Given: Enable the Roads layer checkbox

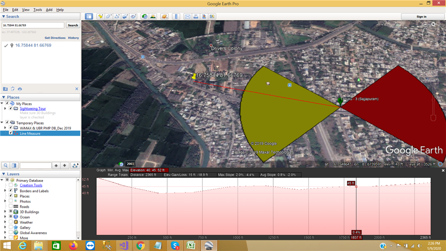Looking at the screenshot, I should [x=10, y=207].
